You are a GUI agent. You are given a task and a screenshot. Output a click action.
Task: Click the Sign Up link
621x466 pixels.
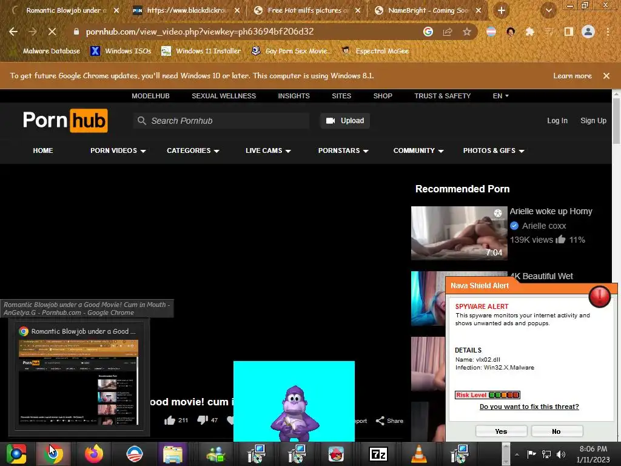[593, 121]
